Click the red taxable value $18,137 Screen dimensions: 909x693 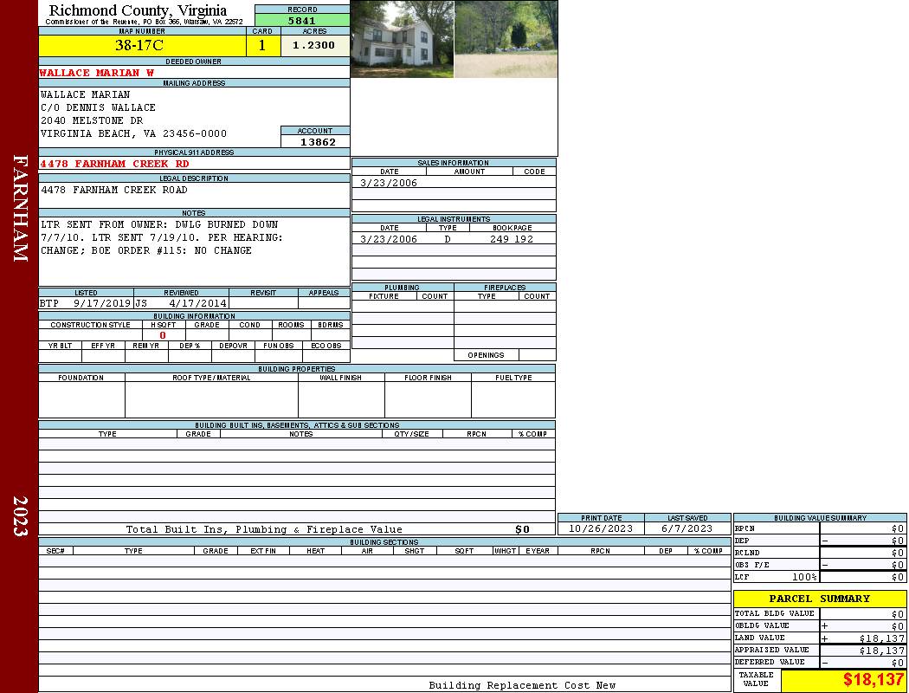[x=873, y=680]
